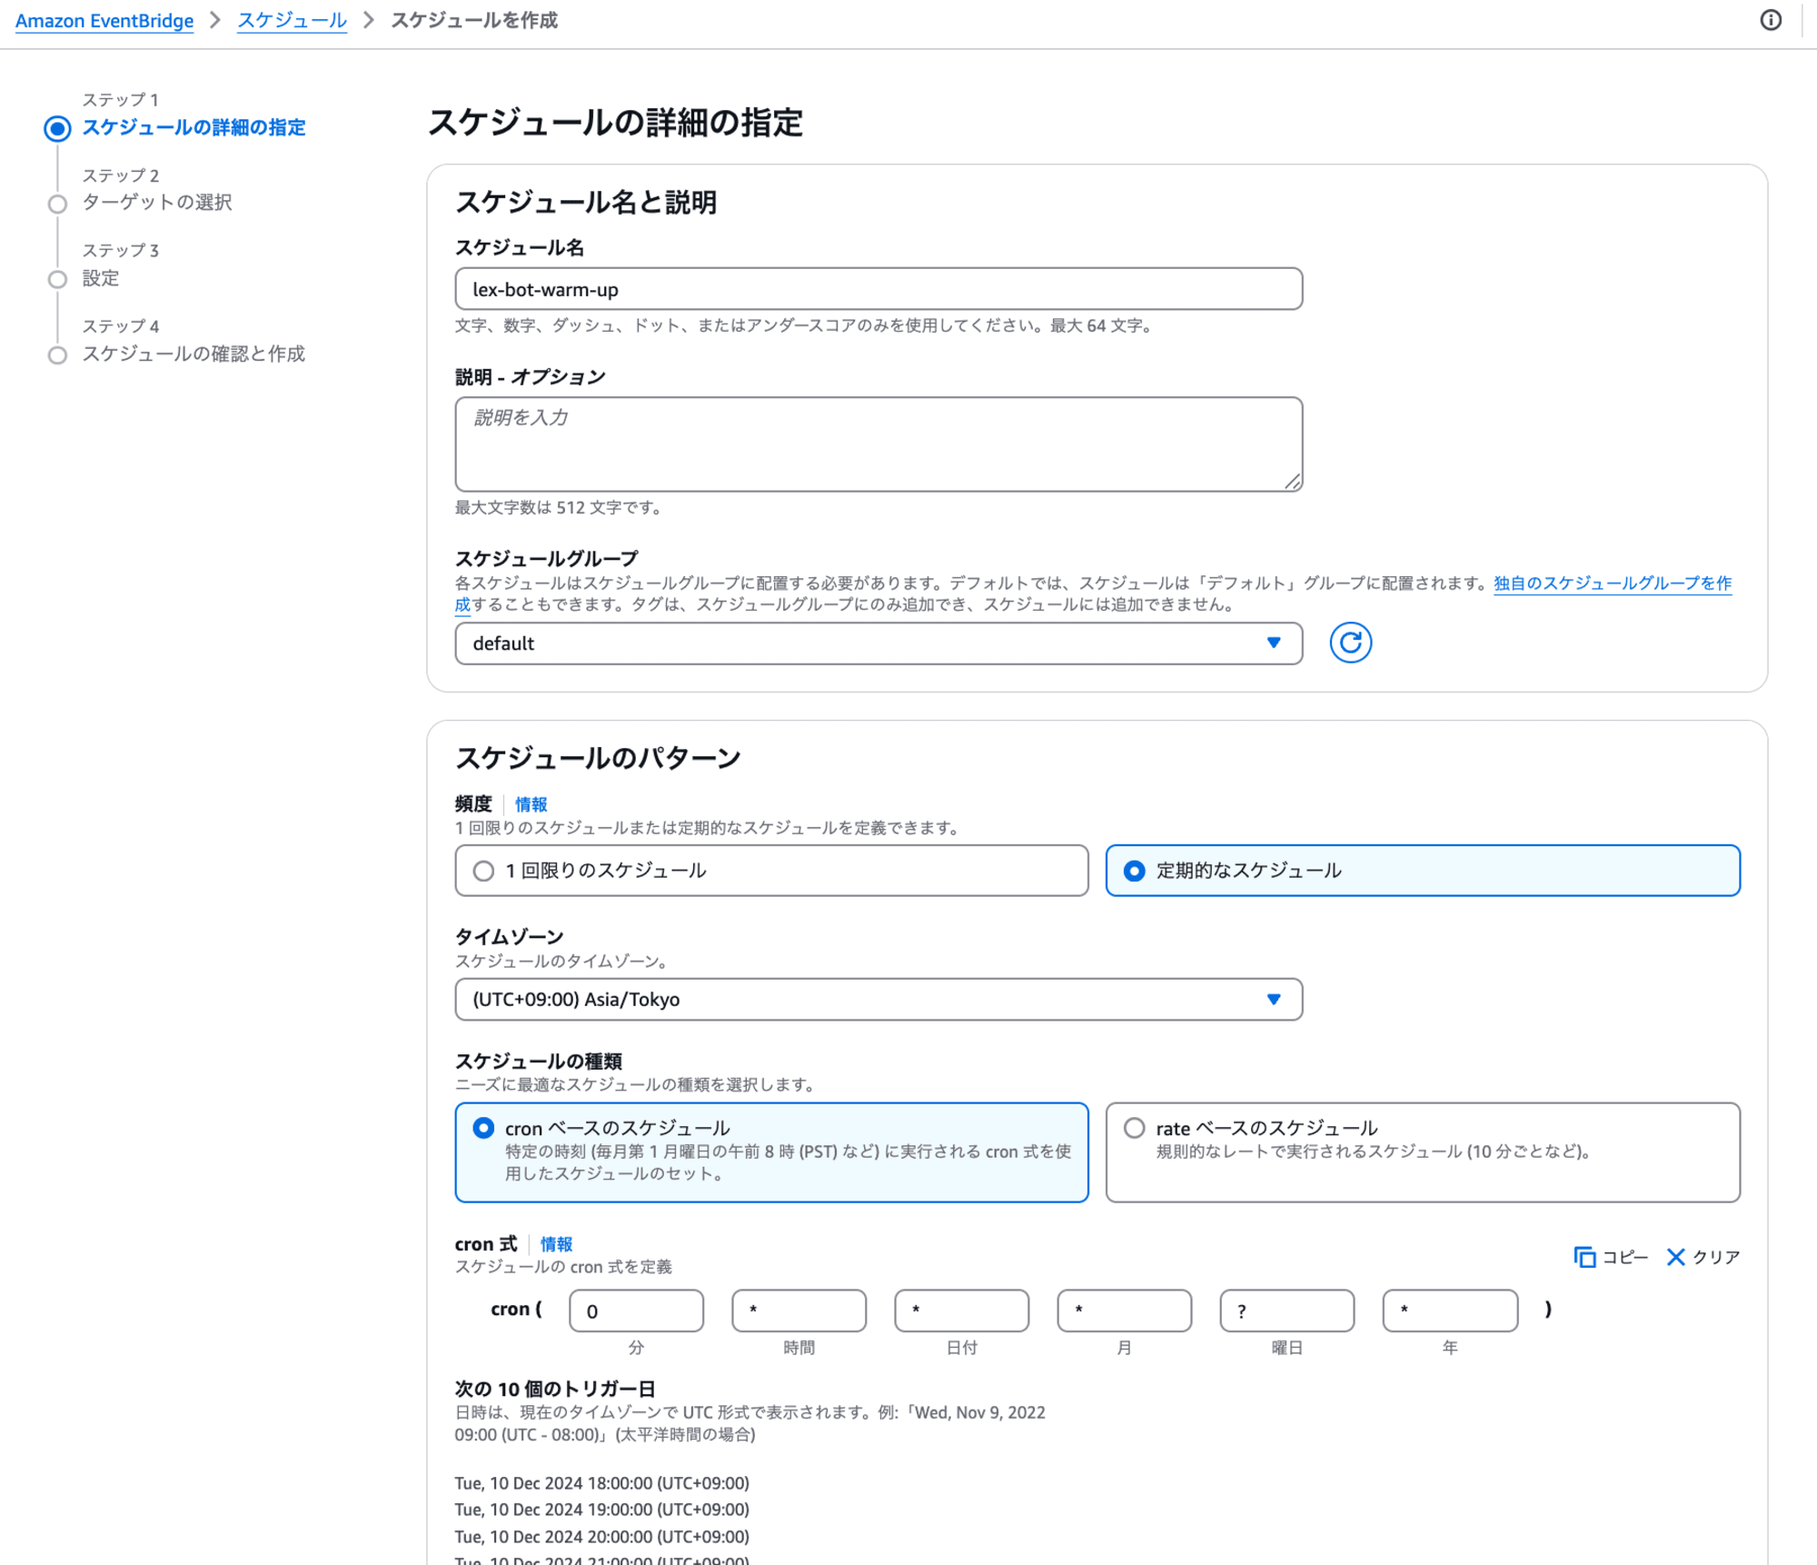The height and width of the screenshot is (1565, 1817).
Task: Select the one-time schedule option
Action: (x=771, y=870)
